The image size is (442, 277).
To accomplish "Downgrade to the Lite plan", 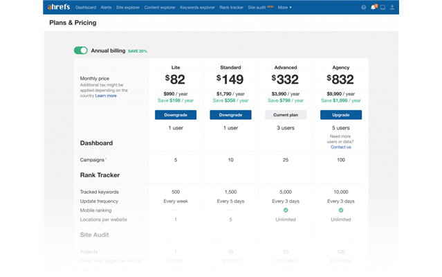I will [176, 115].
